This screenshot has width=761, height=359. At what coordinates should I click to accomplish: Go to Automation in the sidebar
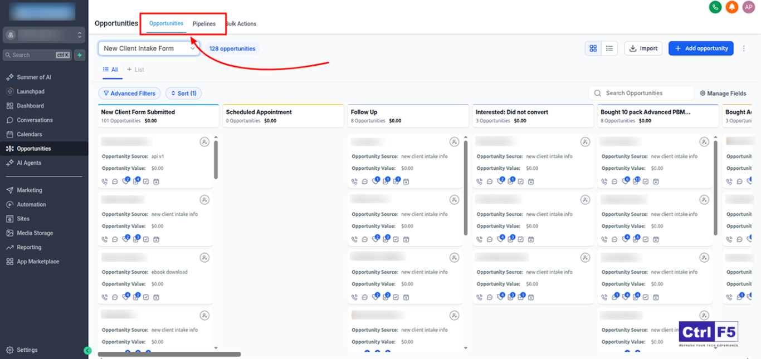31,204
